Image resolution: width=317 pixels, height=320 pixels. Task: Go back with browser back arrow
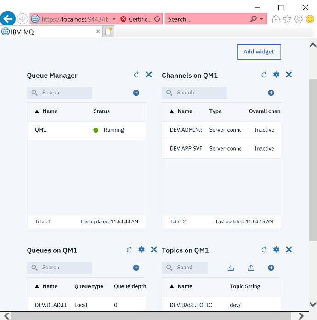click(x=8, y=19)
